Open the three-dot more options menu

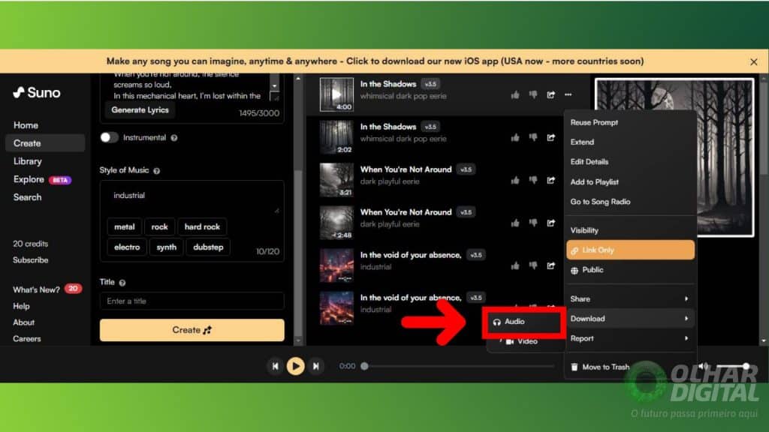(x=568, y=94)
